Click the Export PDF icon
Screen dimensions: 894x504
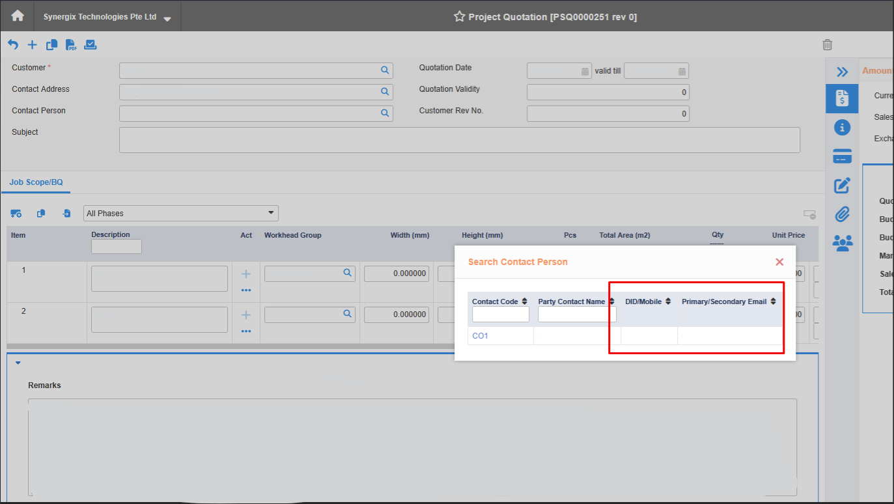coord(71,44)
